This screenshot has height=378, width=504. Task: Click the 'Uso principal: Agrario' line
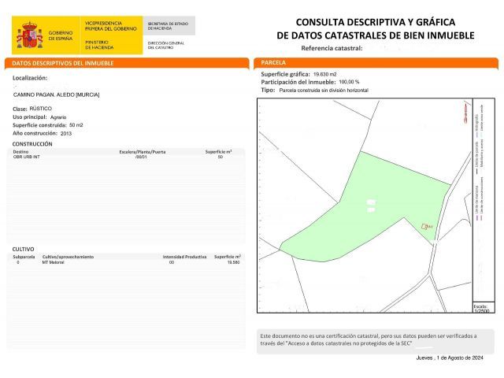[x=39, y=117]
